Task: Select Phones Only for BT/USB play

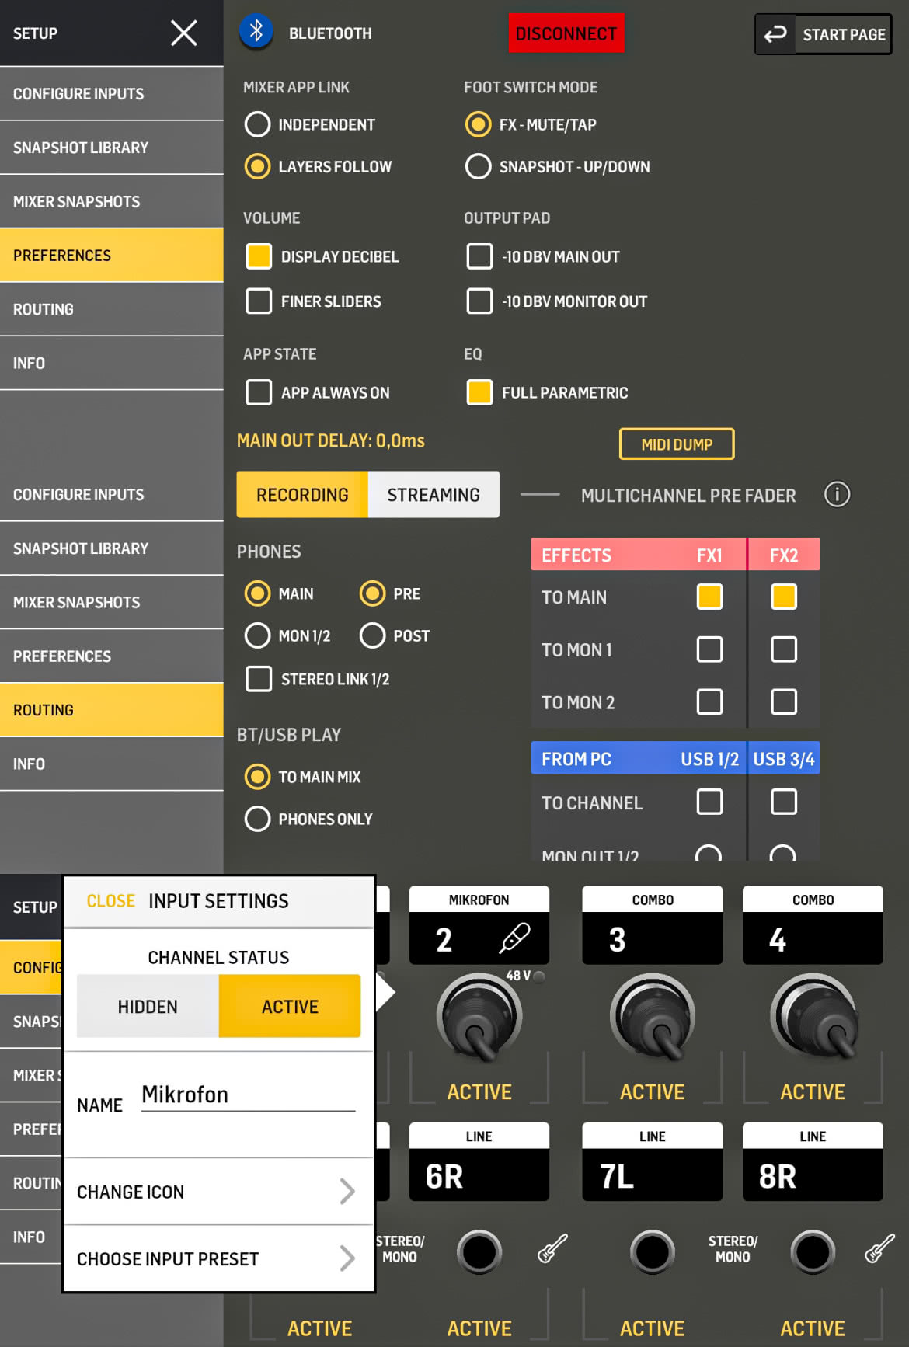Action: coord(257,819)
